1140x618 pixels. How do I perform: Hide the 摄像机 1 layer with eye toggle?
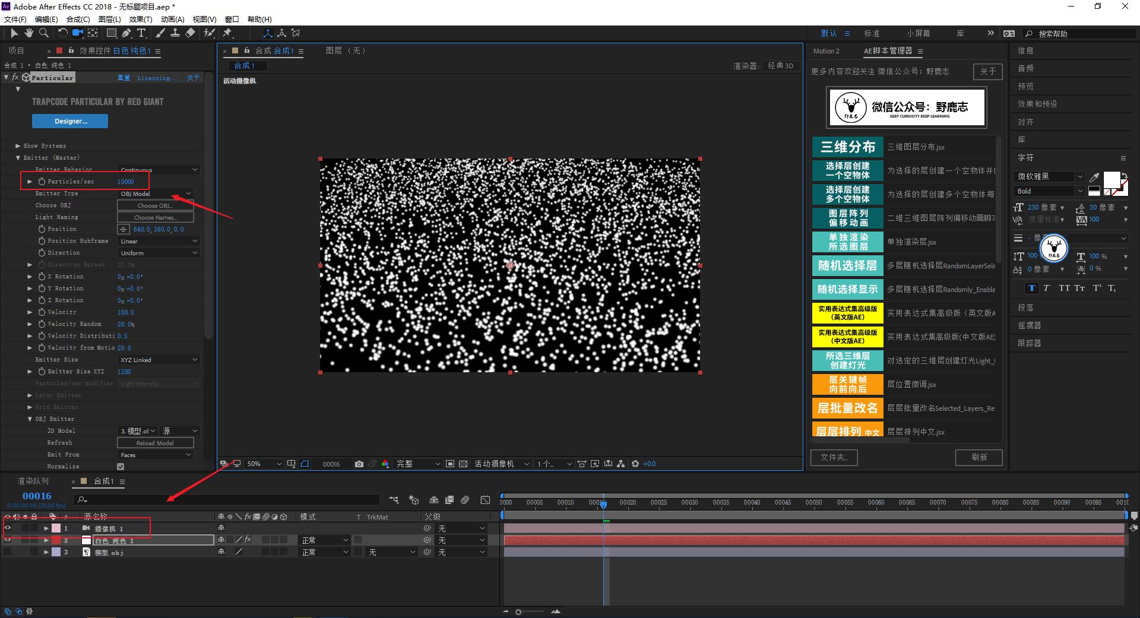(8, 528)
